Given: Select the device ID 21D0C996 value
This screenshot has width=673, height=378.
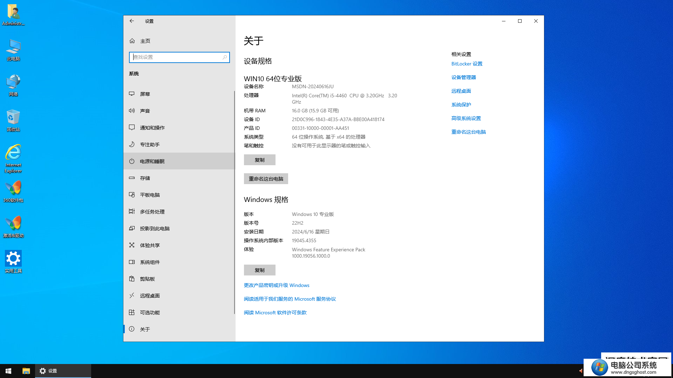Looking at the screenshot, I should click(x=338, y=119).
